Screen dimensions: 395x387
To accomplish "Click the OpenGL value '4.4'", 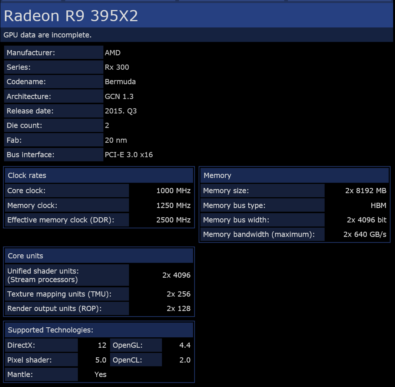I will [x=185, y=345].
